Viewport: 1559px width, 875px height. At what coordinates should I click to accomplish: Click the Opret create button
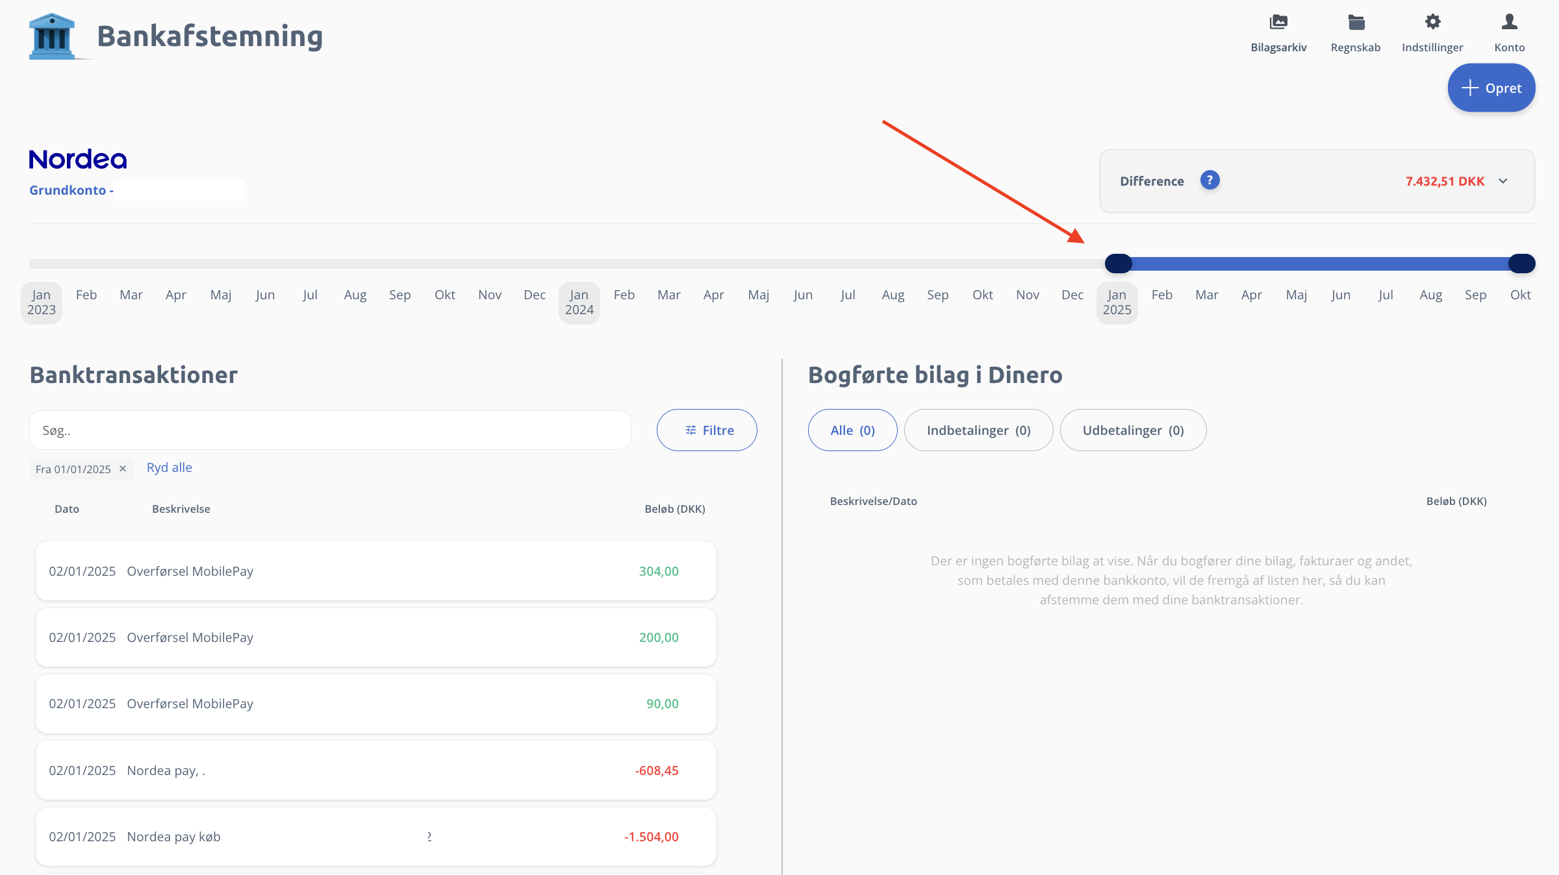pos(1491,88)
